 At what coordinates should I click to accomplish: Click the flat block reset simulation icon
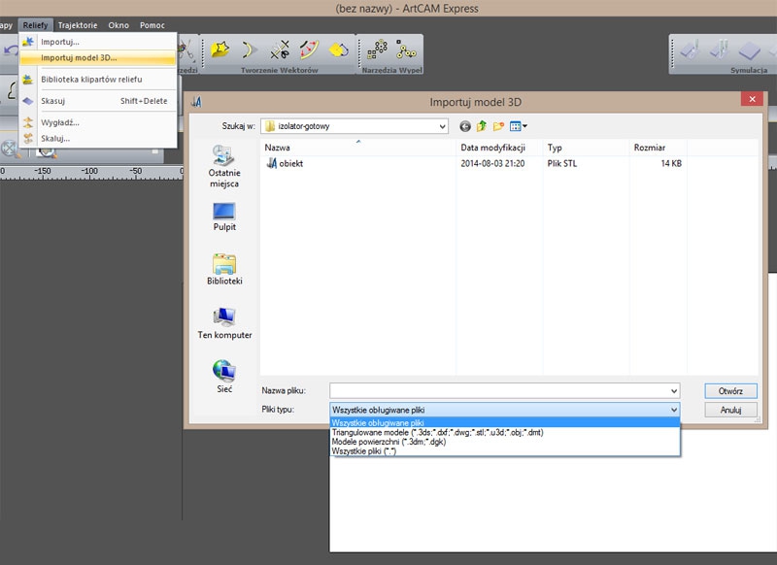point(749,50)
